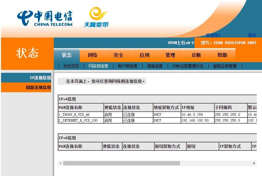Open the 状态 main tab
This screenshot has height=176, width=262.
tap(67, 55)
